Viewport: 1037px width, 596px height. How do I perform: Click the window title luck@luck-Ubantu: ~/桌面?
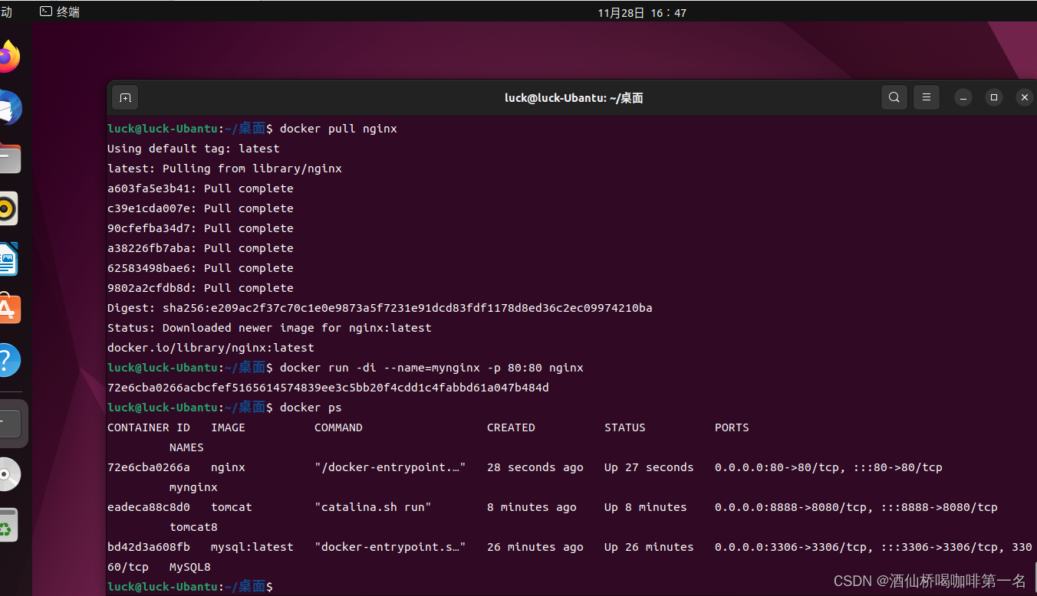click(574, 98)
